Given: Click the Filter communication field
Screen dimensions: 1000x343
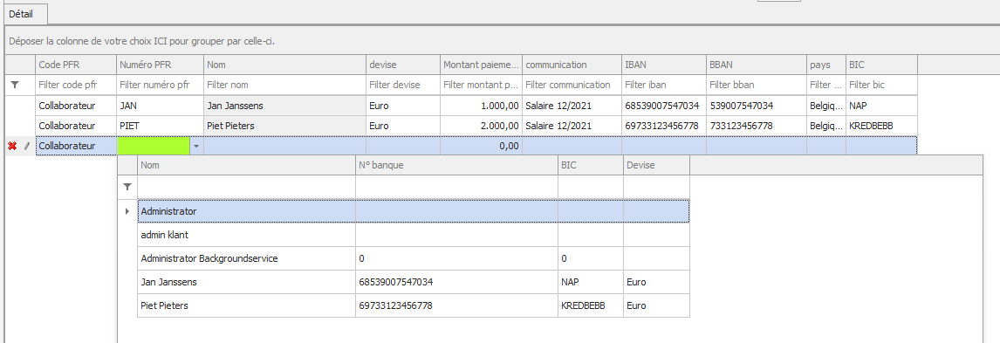Looking at the screenshot, I should [572, 84].
